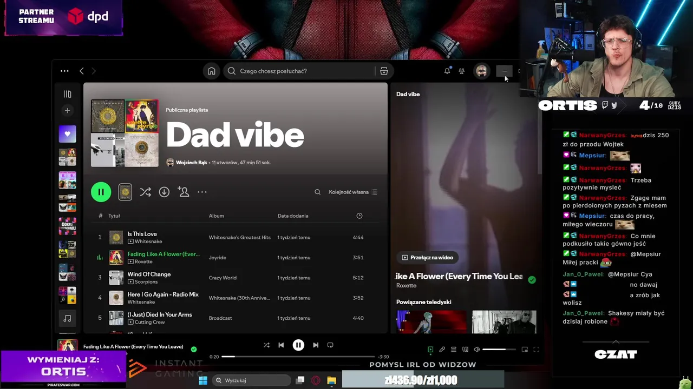Open the music-note playlist at sidebar bottom
Screen dimensions: 693x389
pos(67,318)
